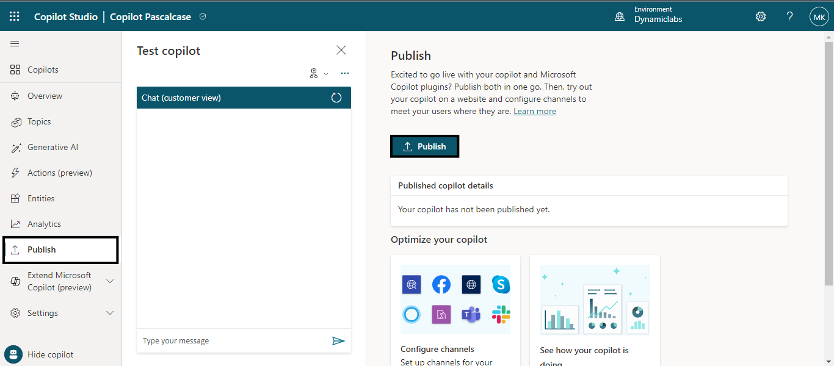The image size is (834, 366).
Task: Send message using the paper plane icon
Action: (x=338, y=341)
